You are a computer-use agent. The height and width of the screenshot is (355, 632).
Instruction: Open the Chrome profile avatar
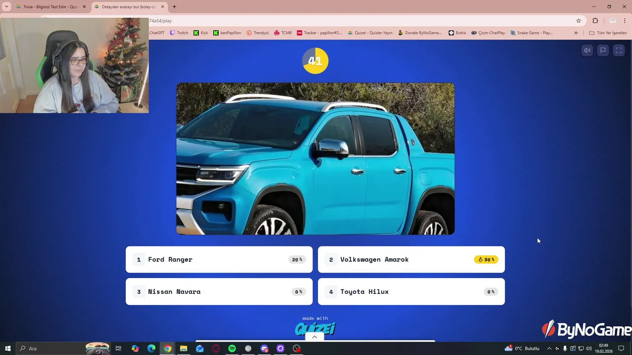pyautogui.click(x=613, y=21)
